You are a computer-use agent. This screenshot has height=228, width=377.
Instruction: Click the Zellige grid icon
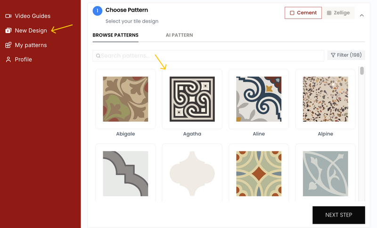[x=329, y=13]
